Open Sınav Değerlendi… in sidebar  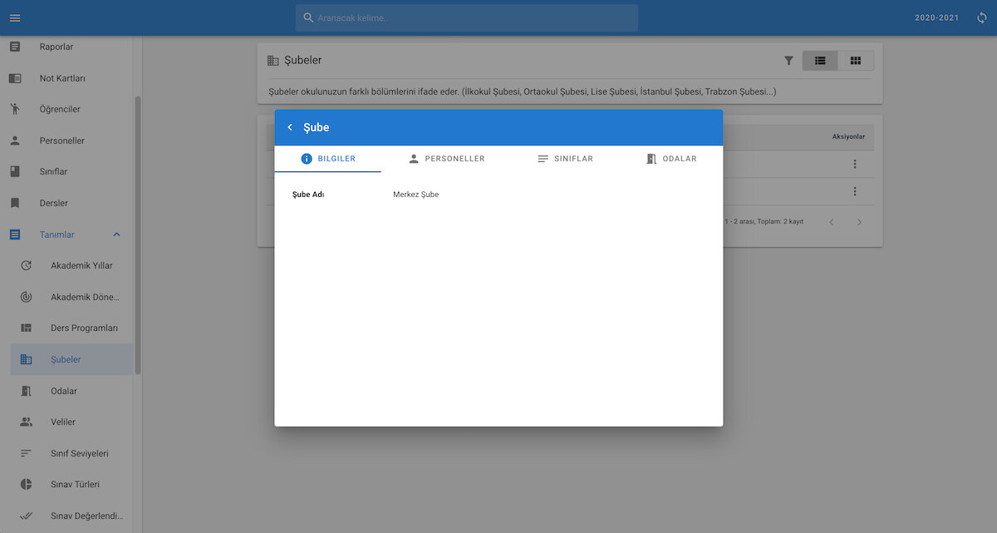tap(71, 516)
